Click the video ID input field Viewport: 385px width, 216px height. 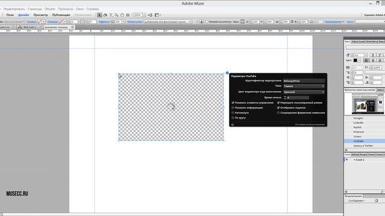[x=304, y=81]
